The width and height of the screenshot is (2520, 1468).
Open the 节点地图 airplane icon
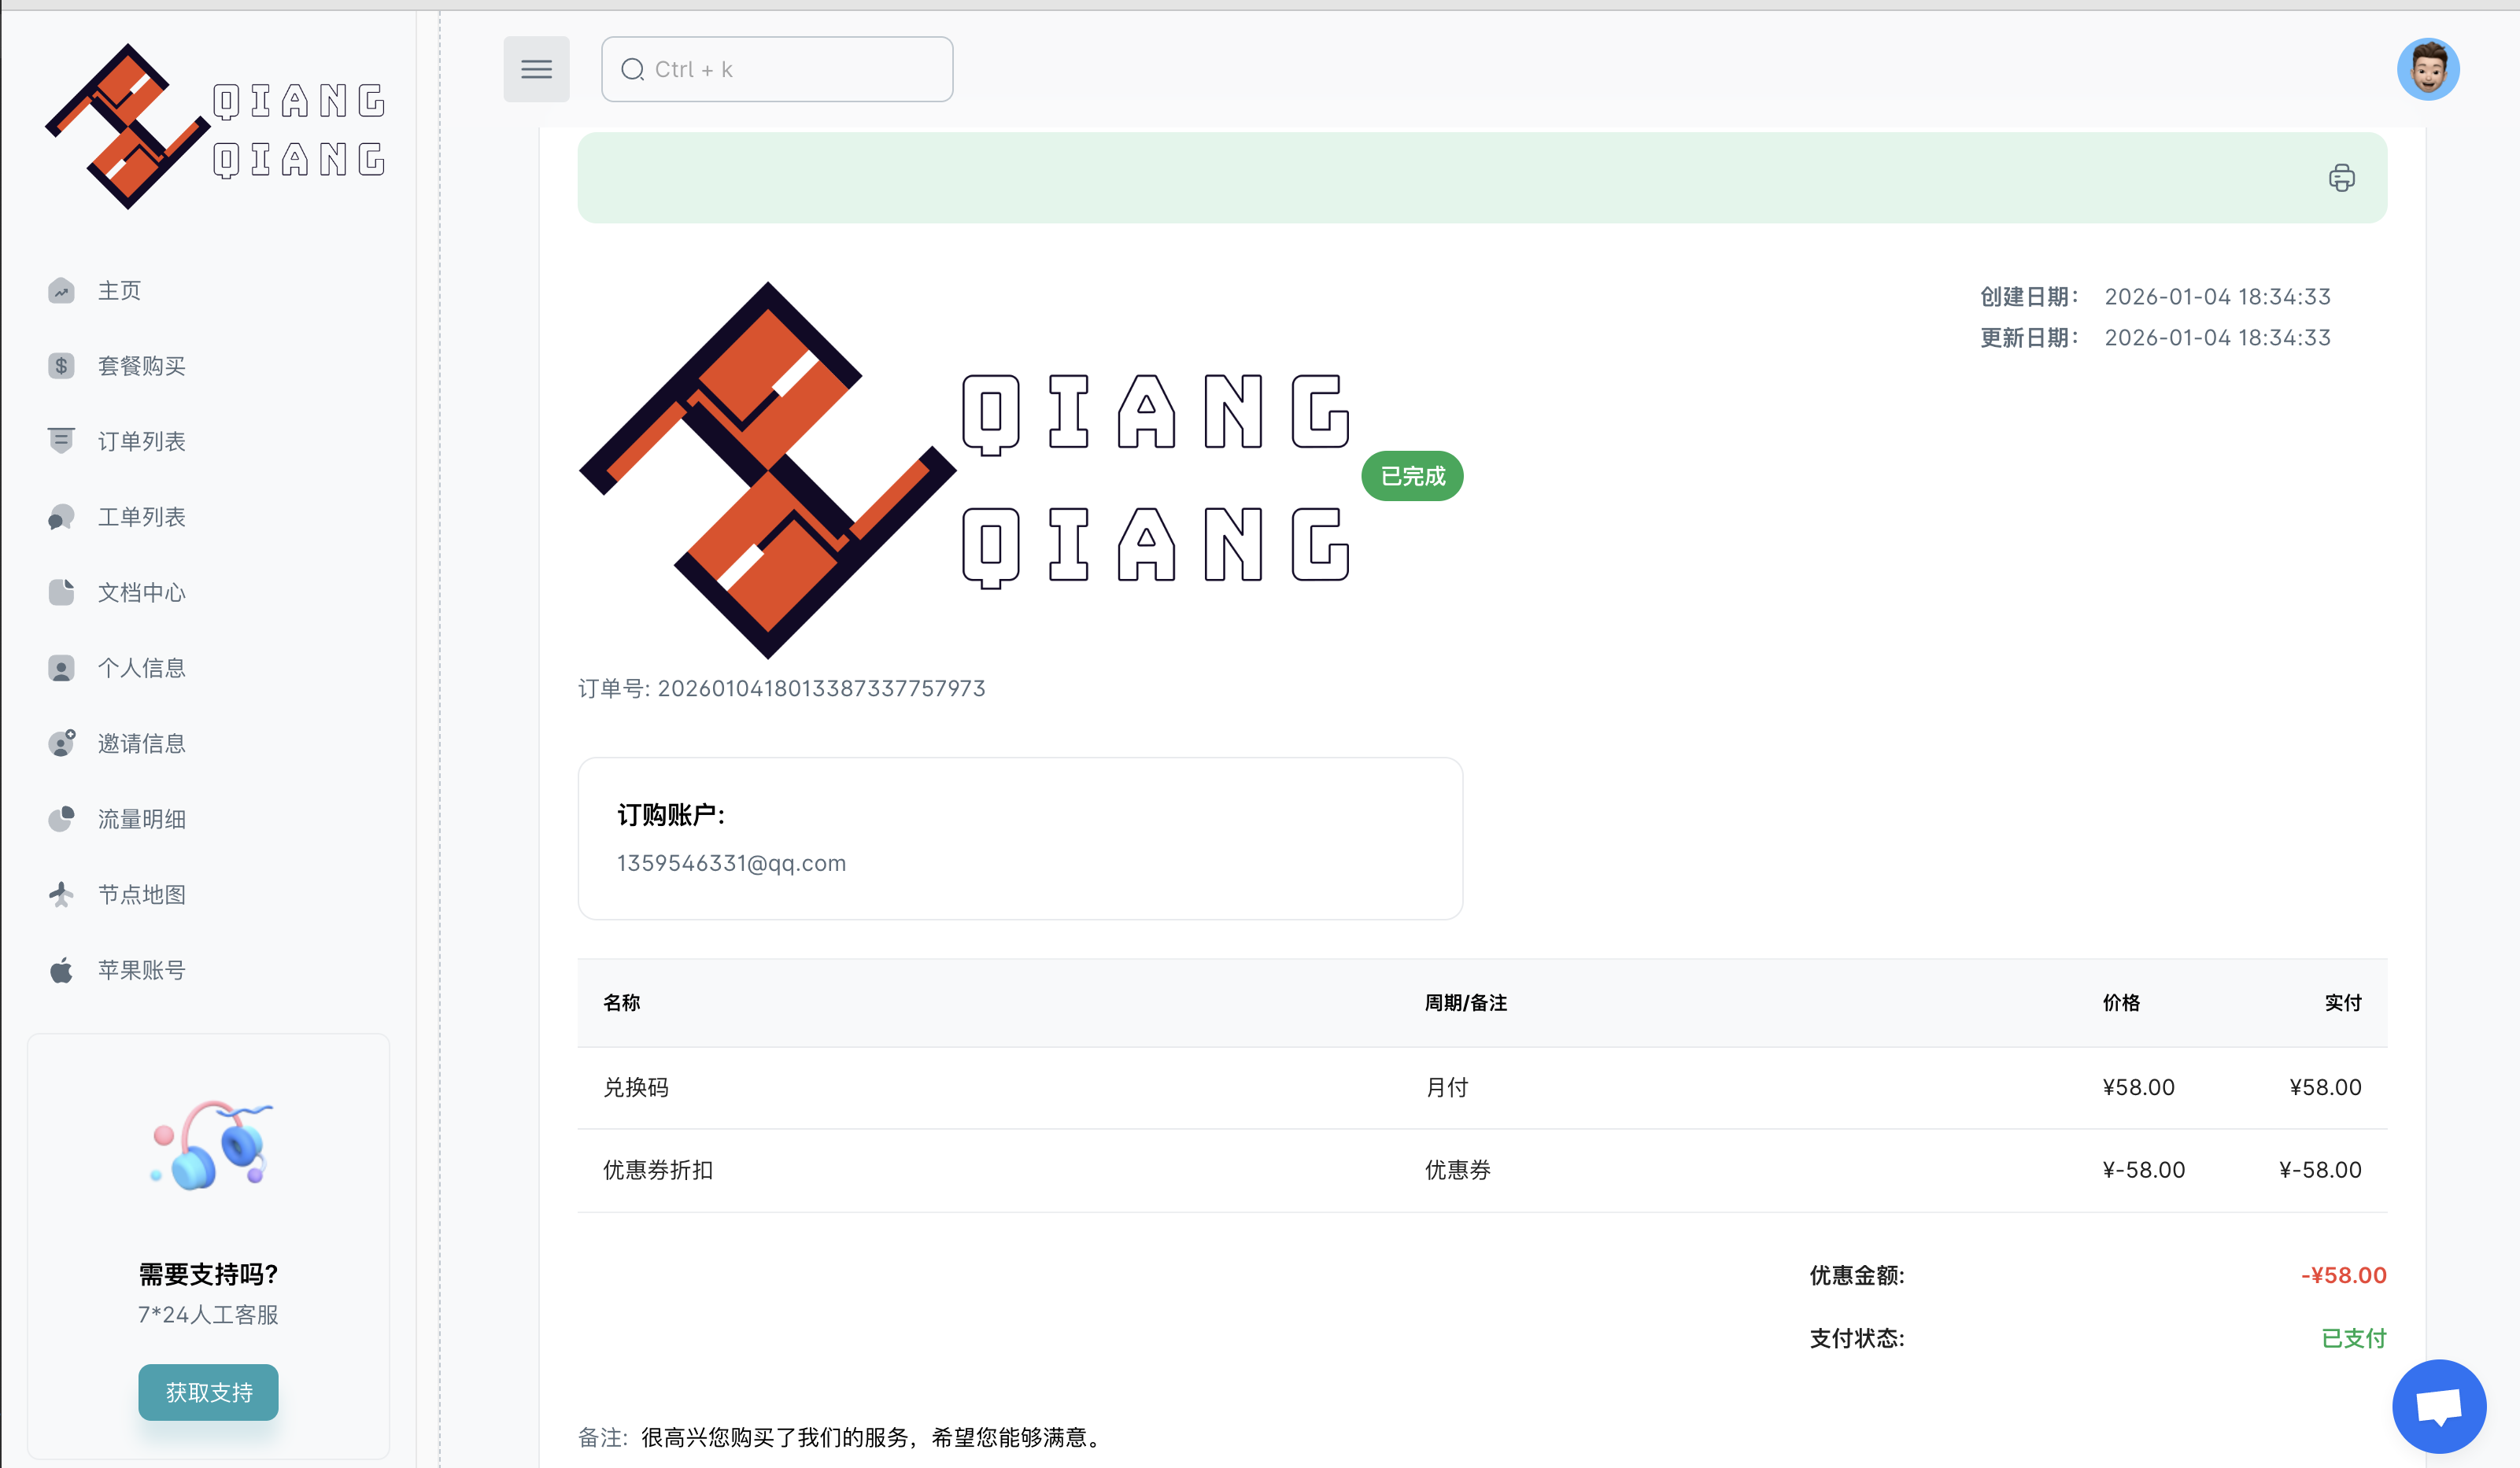click(61, 894)
